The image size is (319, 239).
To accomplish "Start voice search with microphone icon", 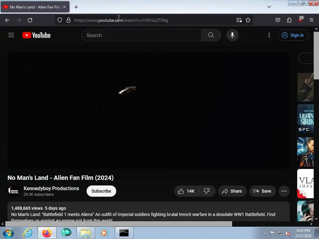I will click(x=232, y=35).
